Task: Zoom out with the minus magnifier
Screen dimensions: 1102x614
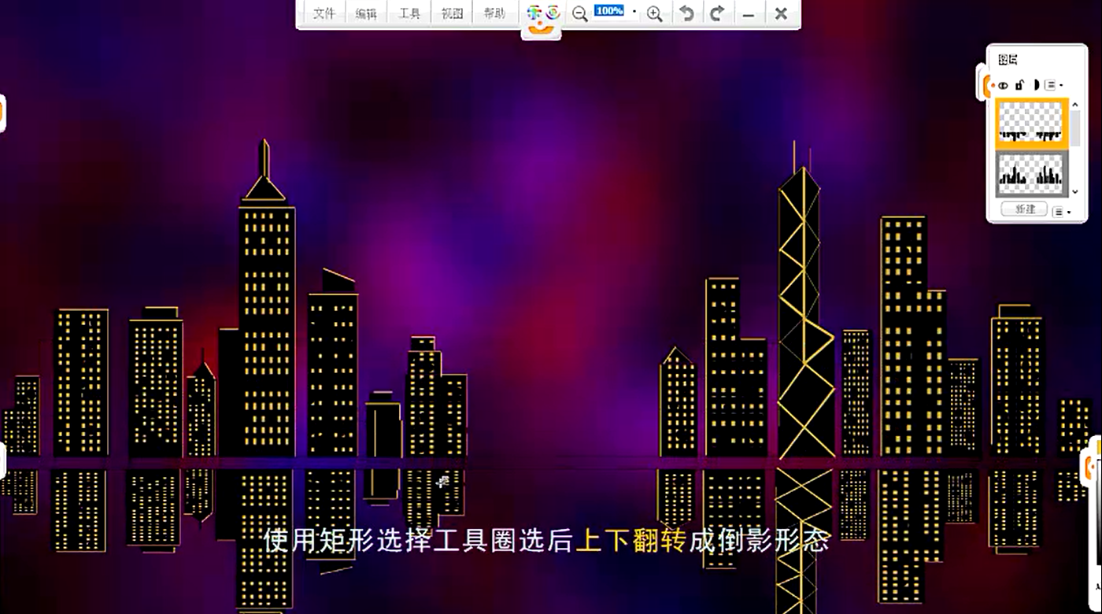Action: coord(580,13)
